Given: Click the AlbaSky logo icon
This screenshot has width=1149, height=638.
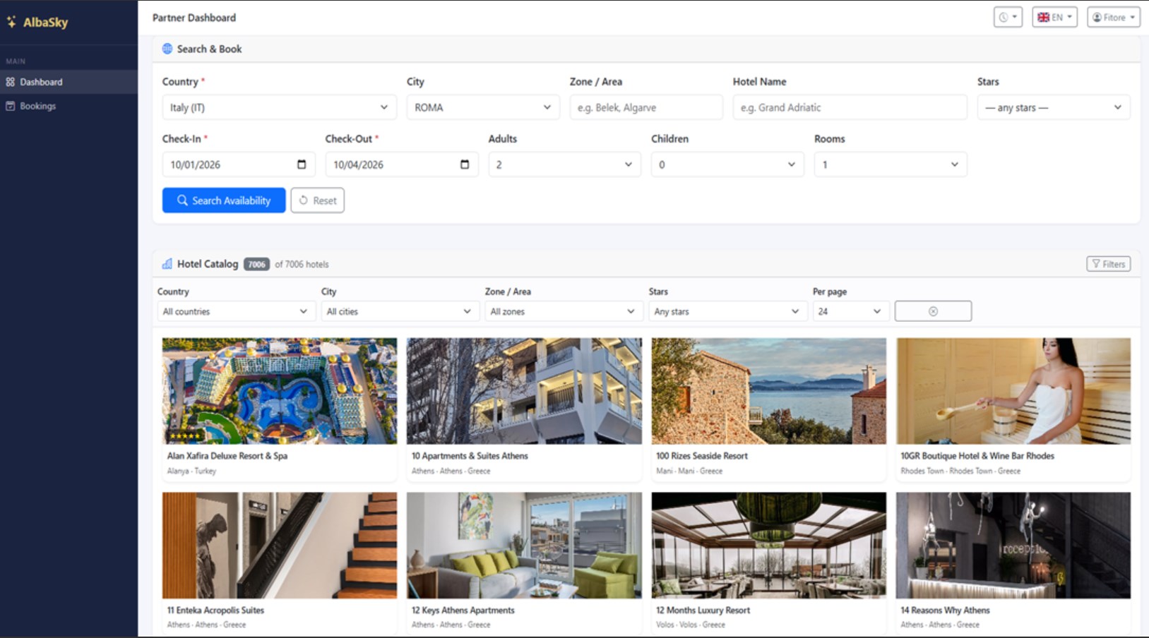Looking at the screenshot, I should coord(11,22).
